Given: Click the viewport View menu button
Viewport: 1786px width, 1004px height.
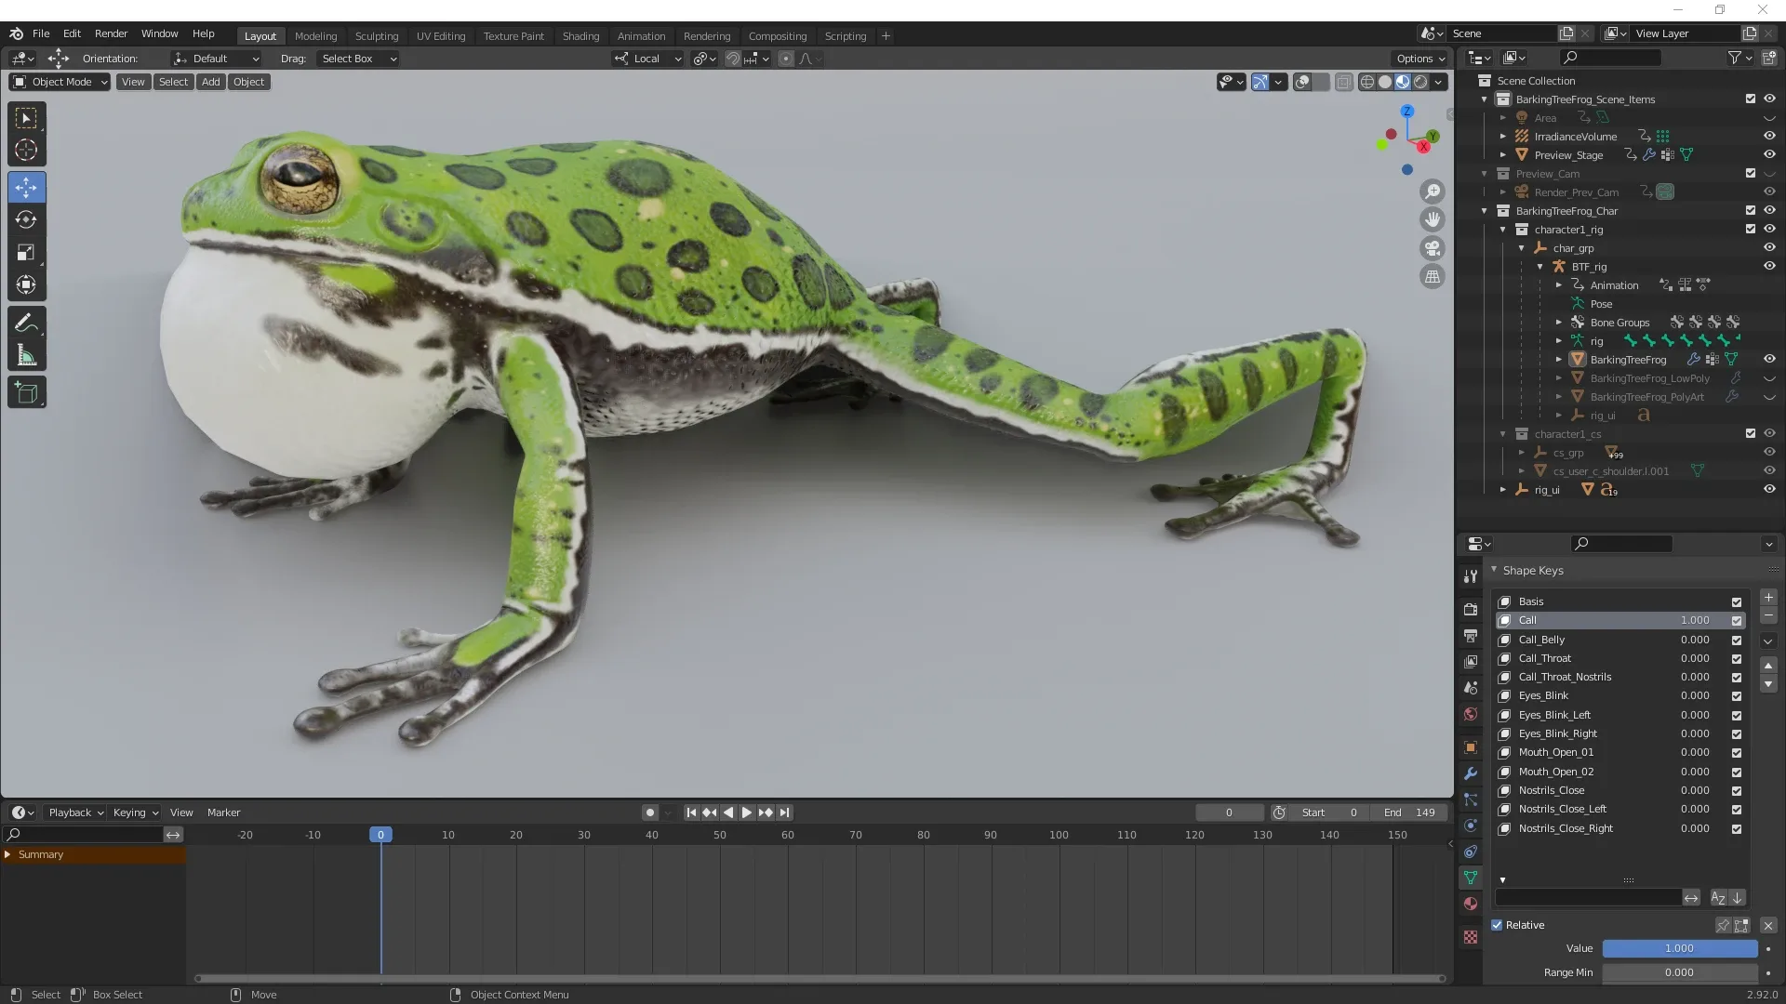Looking at the screenshot, I should [x=133, y=82].
